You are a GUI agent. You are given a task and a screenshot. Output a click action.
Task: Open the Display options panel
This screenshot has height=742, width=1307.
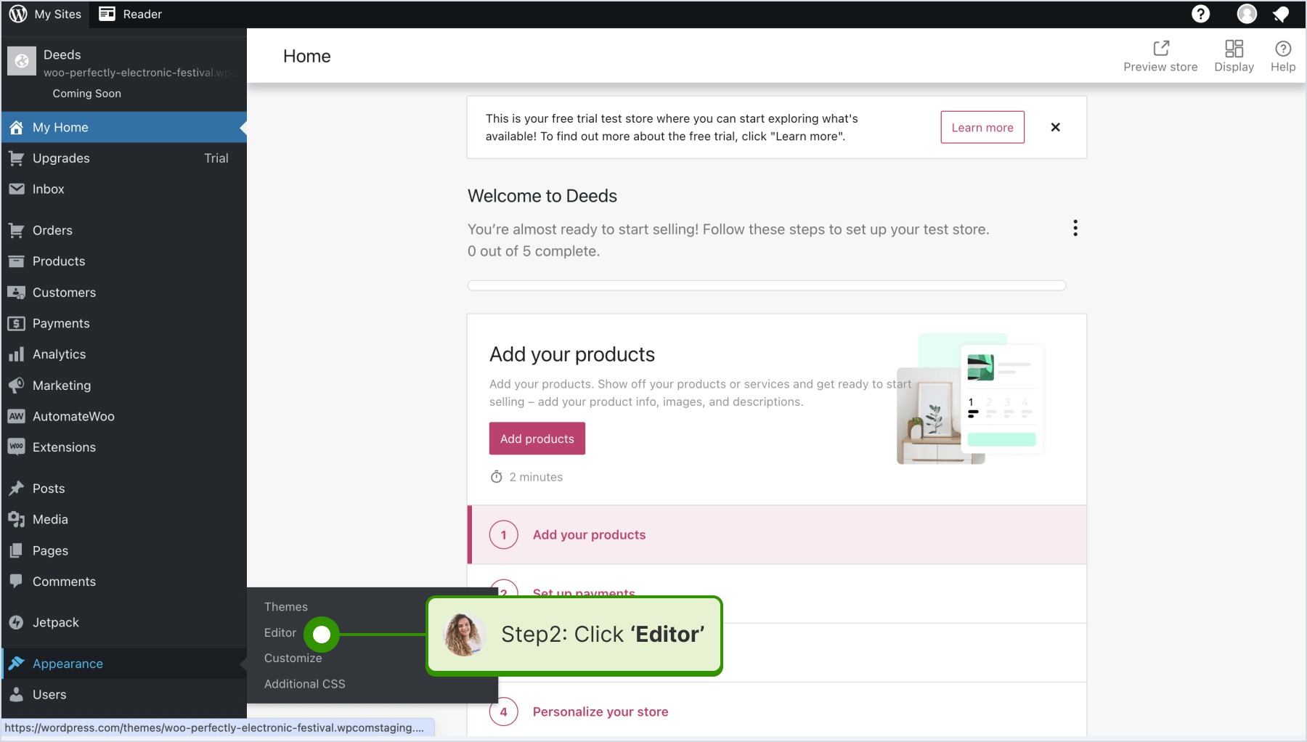point(1234,56)
